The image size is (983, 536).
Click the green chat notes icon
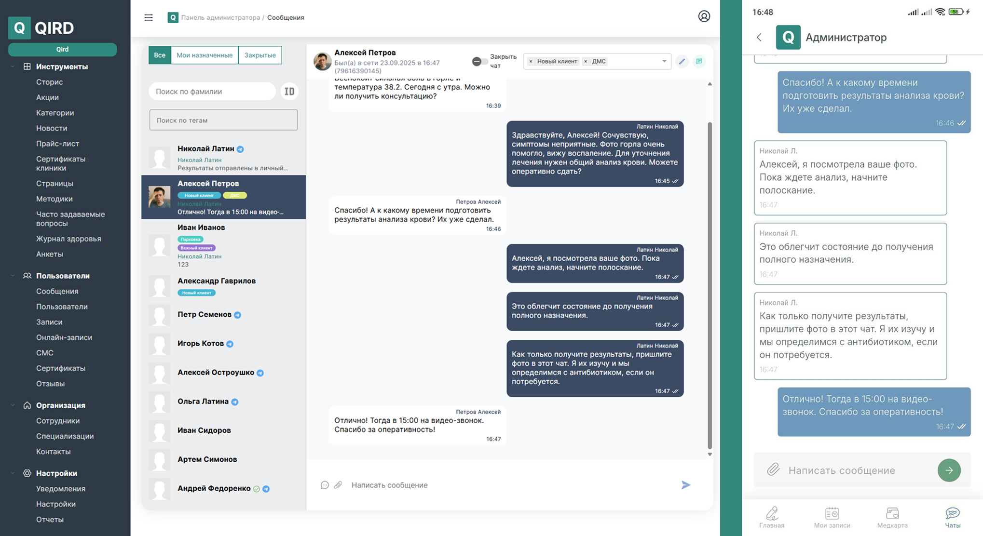pyautogui.click(x=699, y=61)
